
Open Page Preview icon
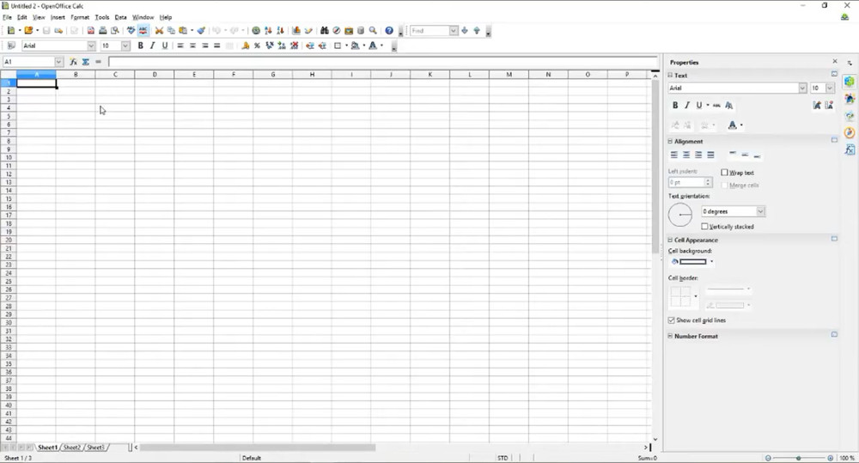(x=114, y=31)
